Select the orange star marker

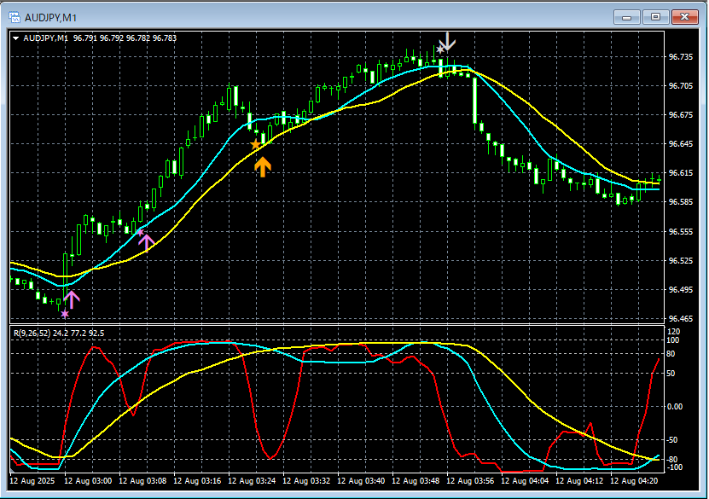click(x=255, y=145)
